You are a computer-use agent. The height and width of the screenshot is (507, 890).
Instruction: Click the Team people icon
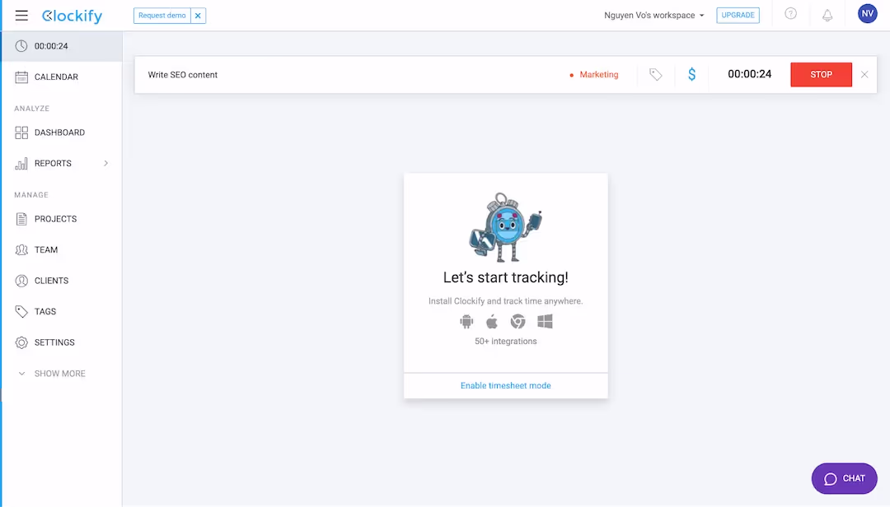pos(21,249)
